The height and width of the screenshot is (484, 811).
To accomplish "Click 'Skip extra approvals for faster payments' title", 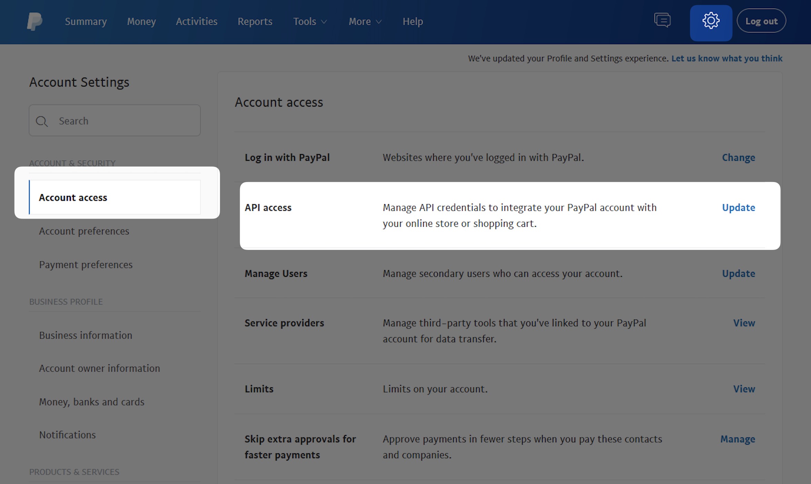I will coord(300,447).
